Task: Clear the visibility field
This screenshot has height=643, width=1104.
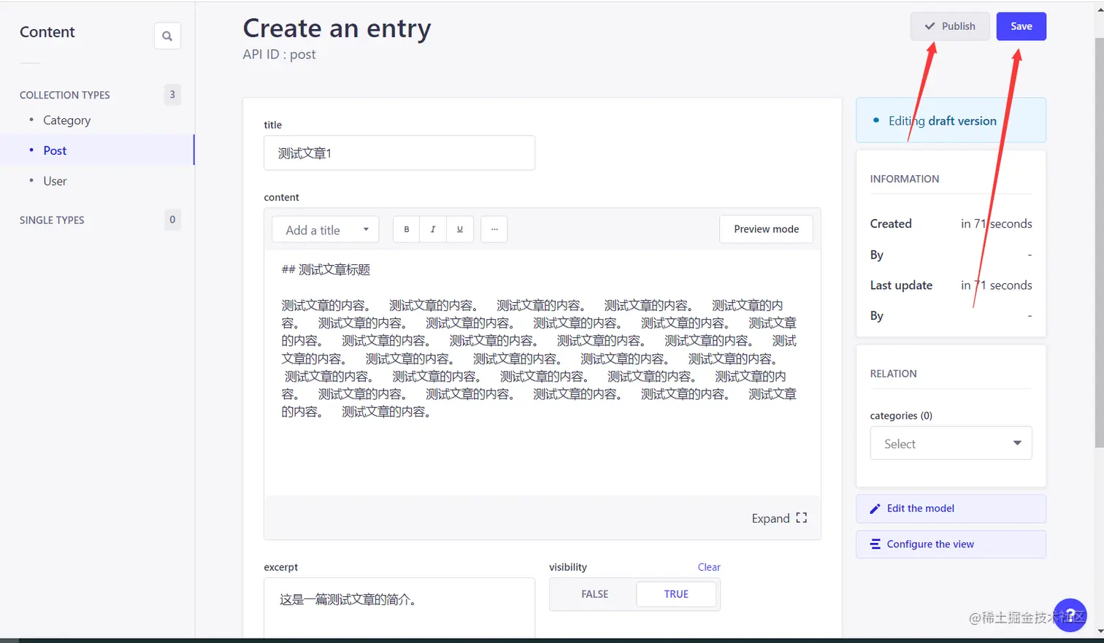Action: pyautogui.click(x=708, y=567)
